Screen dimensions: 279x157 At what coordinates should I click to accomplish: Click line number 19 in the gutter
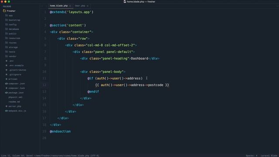[x=44, y=131]
